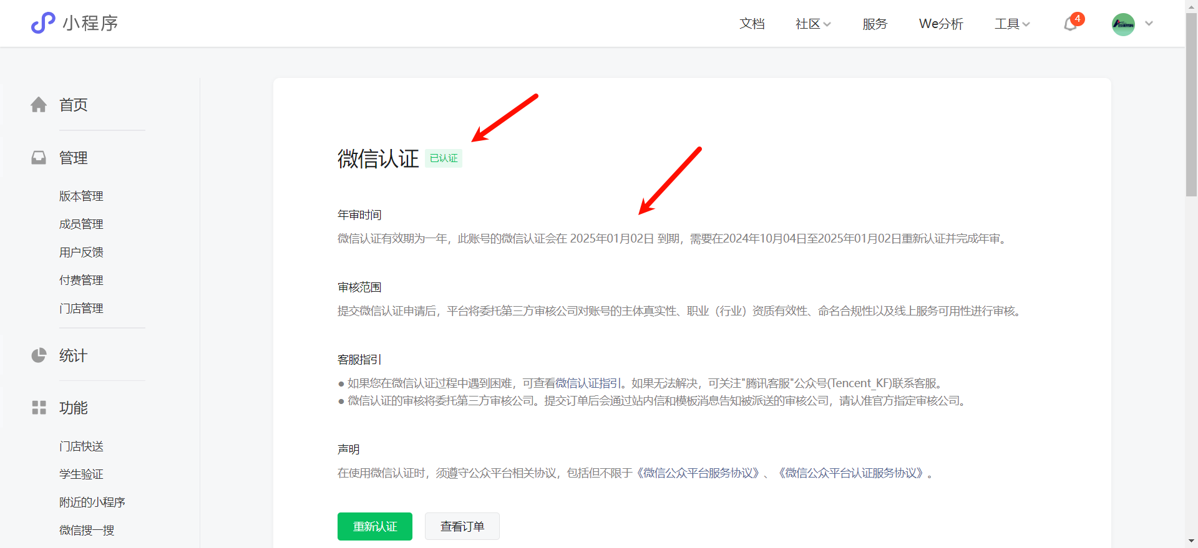
Task: Select 统计 section in the sidebar
Action: 74,355
